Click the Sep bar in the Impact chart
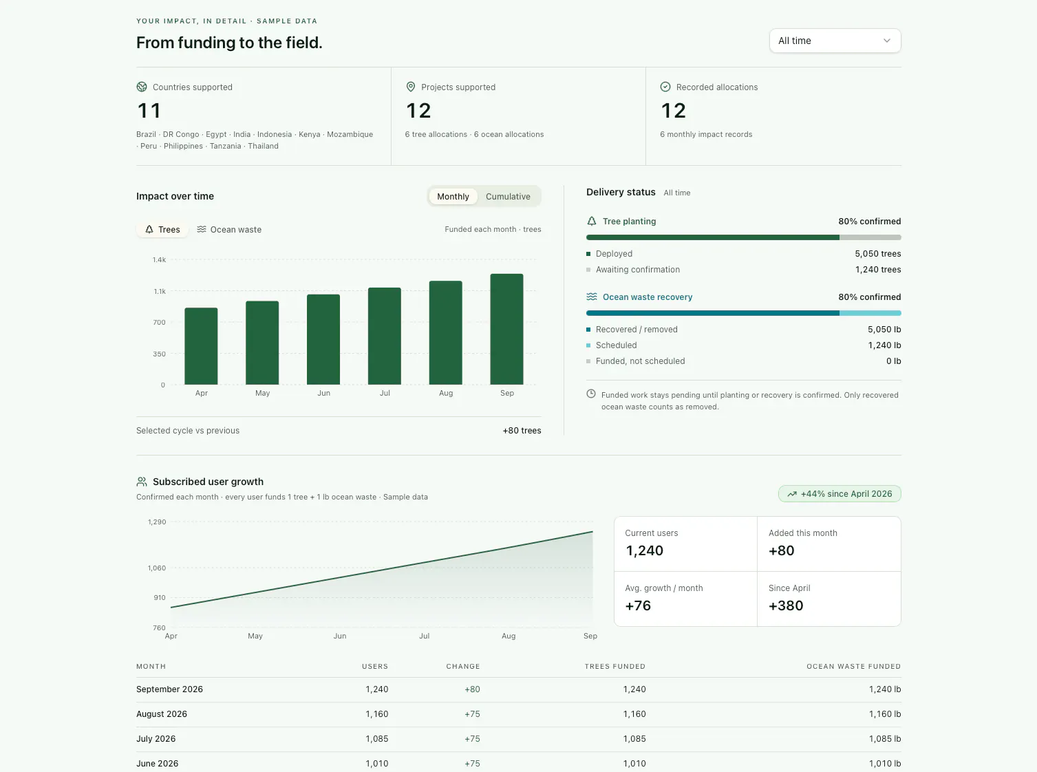 [x=506, y=329]
